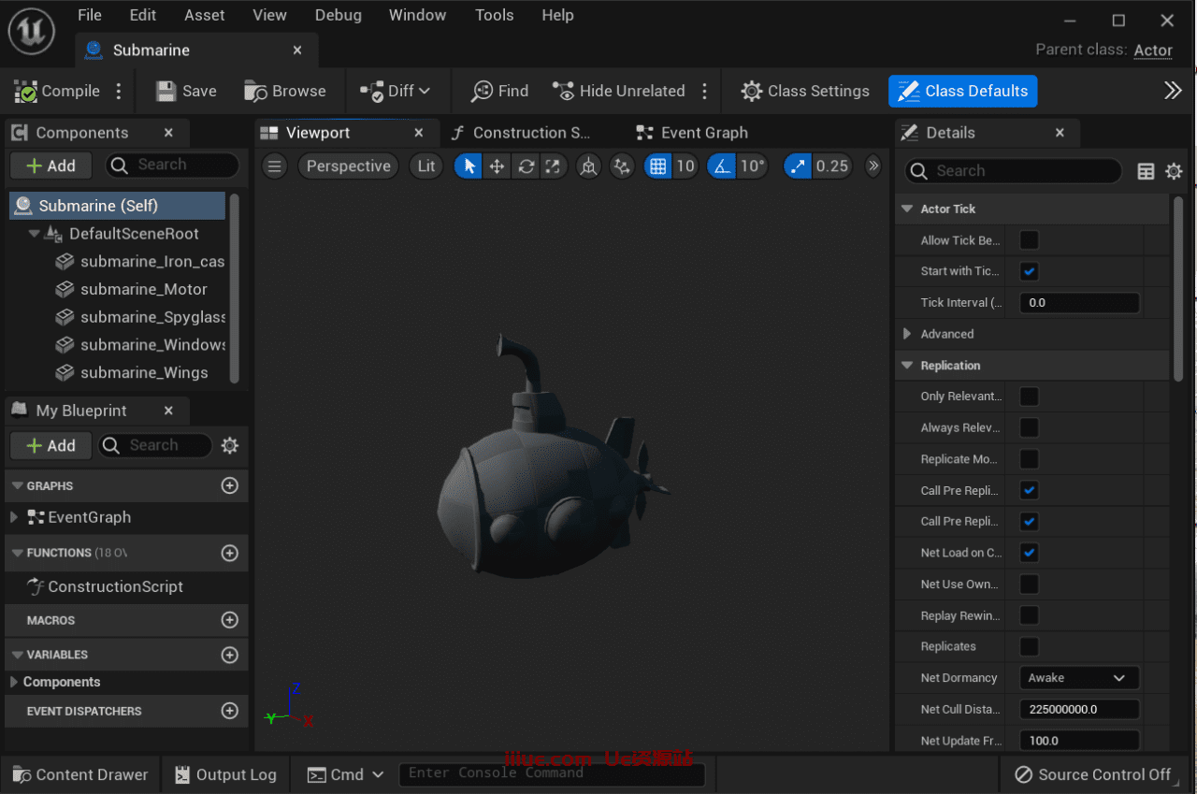This screenshot has width=1197, height=794.
Task: Save the Submarine blueprint
Action: tap(186, 91)
